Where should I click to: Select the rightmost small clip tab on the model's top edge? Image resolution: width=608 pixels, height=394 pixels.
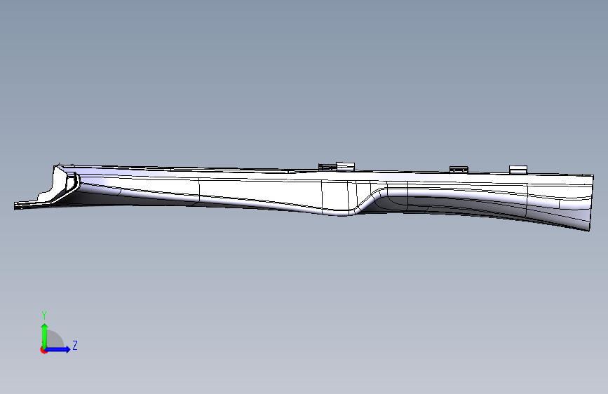pos(518,170)
